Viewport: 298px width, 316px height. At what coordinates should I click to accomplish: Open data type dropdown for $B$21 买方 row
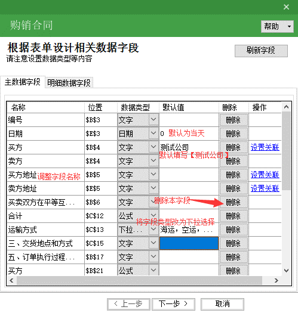click(x=153, y=270)
